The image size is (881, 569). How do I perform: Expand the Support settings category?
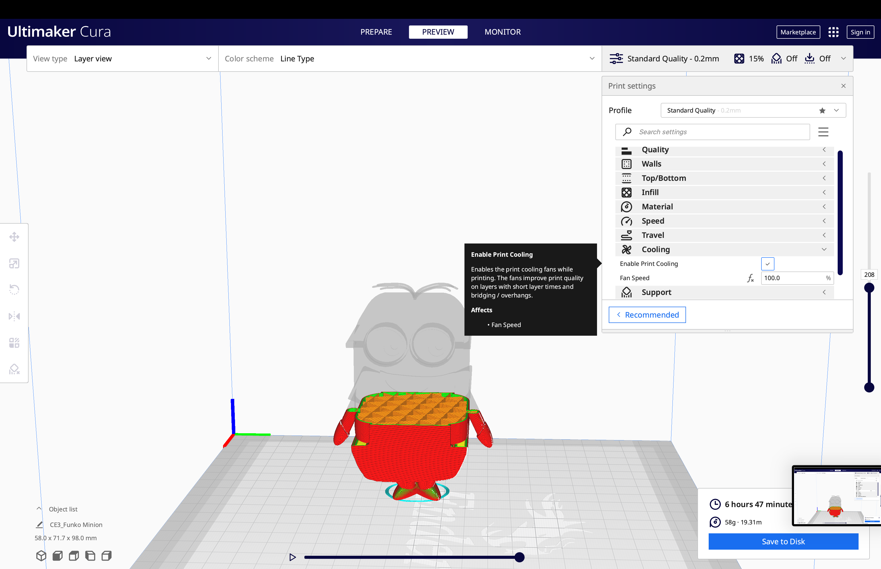(724, 292)
